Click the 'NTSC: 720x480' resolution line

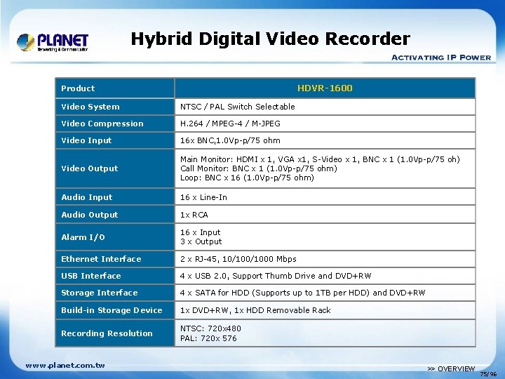point(210,328)
